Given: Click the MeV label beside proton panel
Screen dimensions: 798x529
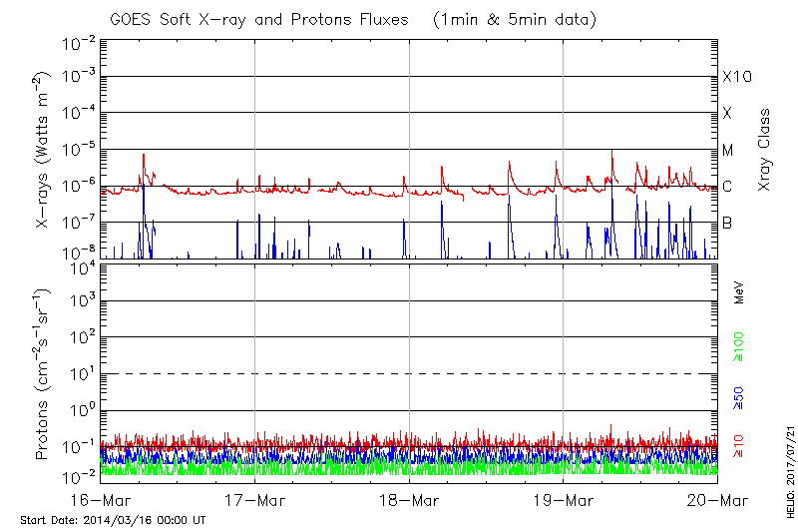Looking at the screenshot, I should click(739, 293).
